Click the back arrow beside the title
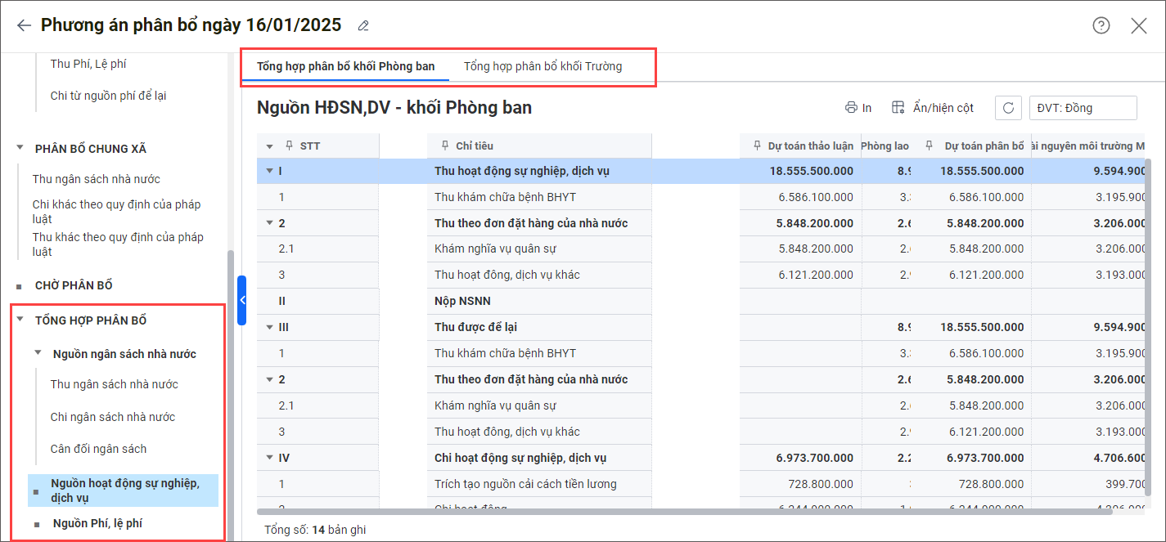 coord(24,25)
